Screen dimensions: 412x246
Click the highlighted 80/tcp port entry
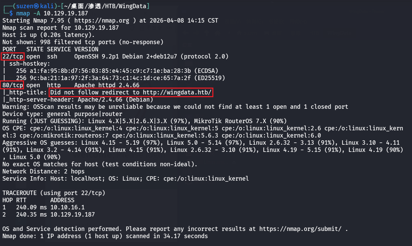tap(13, 85)
